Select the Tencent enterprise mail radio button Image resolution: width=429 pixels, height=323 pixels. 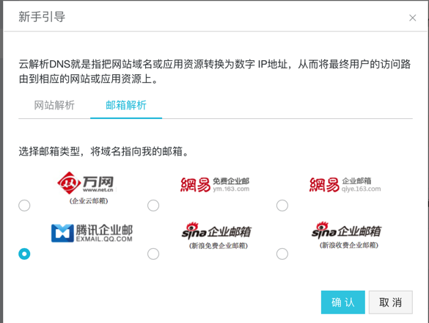point(24,254)
